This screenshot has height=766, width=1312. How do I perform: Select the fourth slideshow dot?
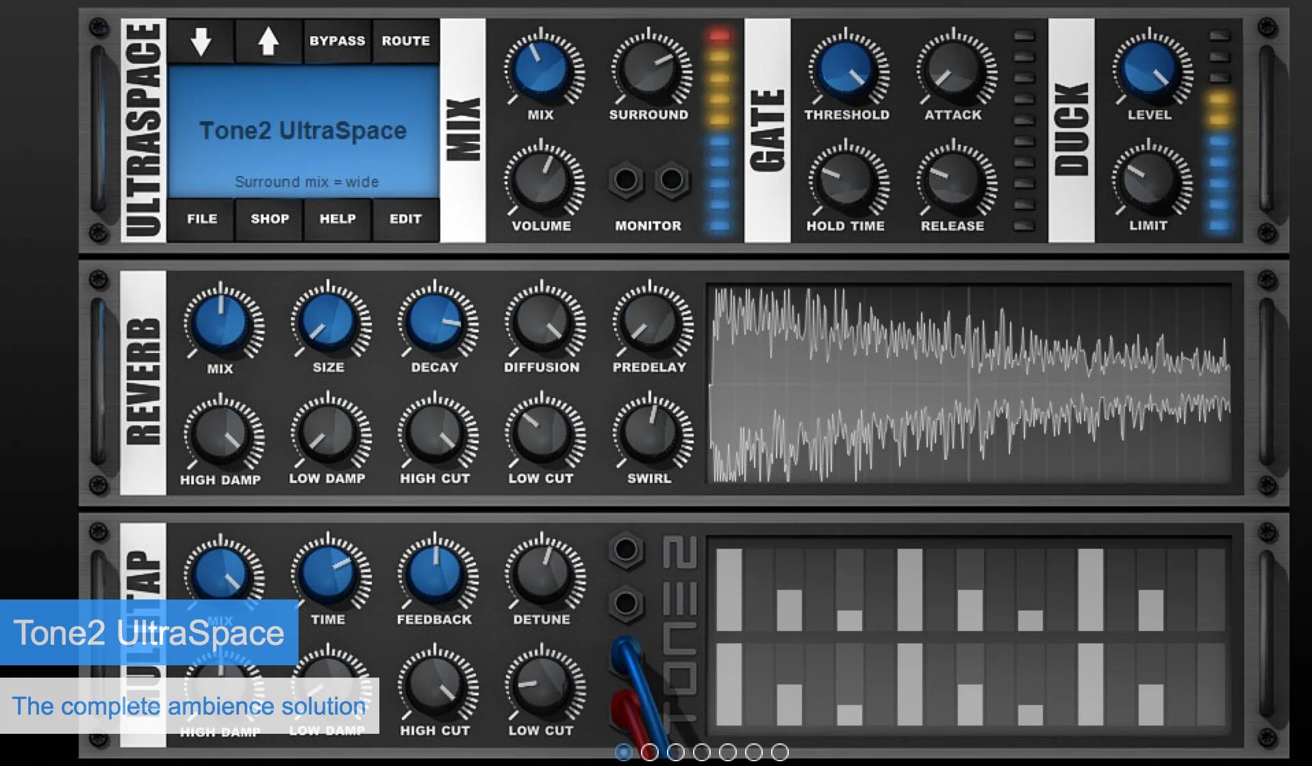701,752
